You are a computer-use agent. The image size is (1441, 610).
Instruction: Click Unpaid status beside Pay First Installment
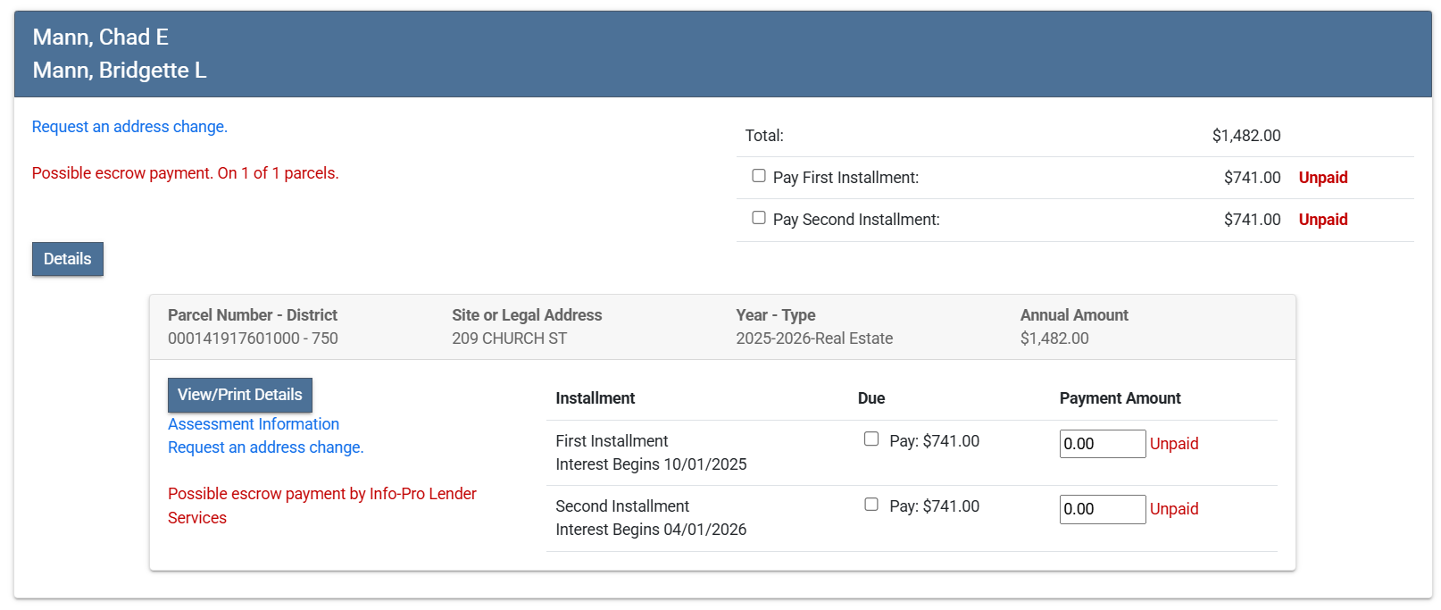pyautogui.click(x=1322, y=178)
